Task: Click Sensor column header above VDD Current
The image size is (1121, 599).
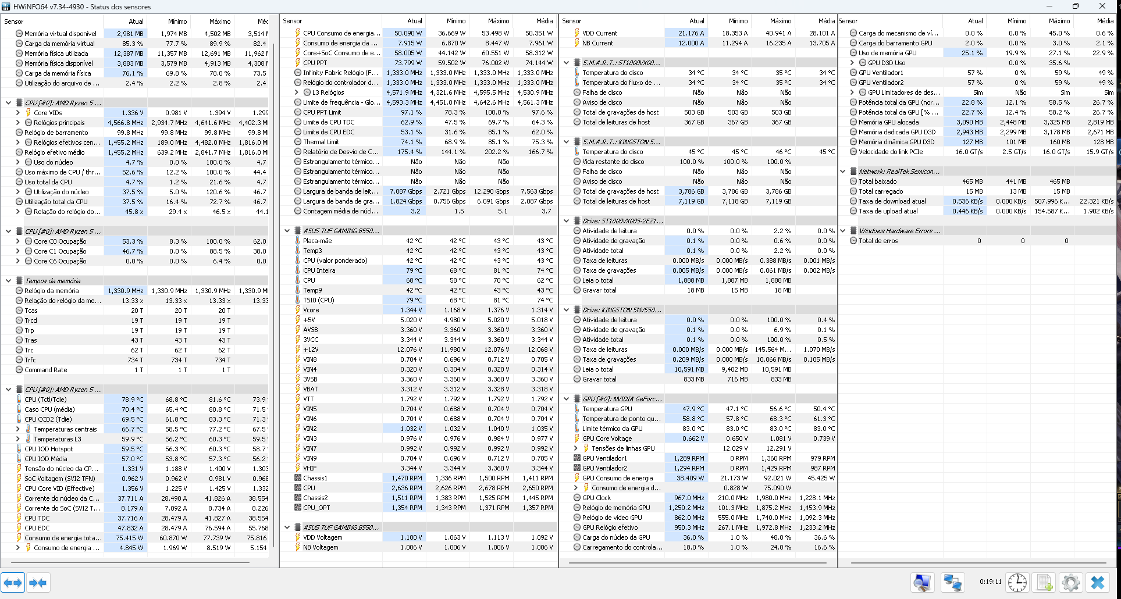Action: 611,21
